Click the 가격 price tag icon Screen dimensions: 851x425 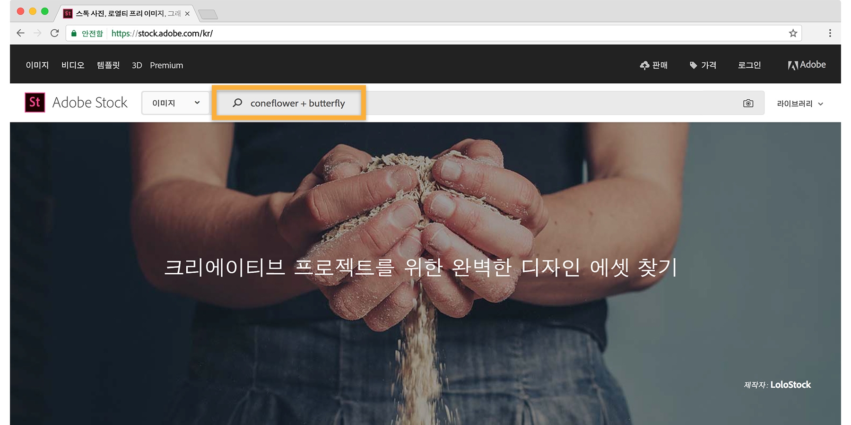click(693, 65)
